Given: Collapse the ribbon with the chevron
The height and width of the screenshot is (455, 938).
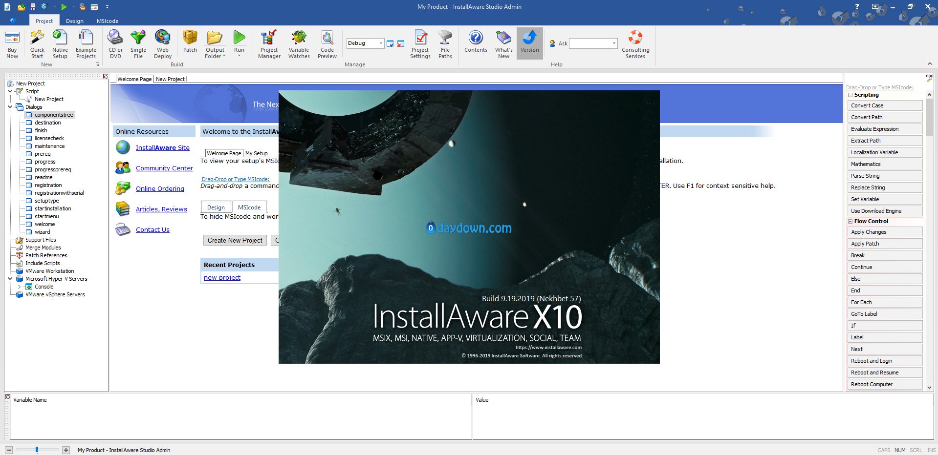Looking at the screenshot, I should coord(930,64).
